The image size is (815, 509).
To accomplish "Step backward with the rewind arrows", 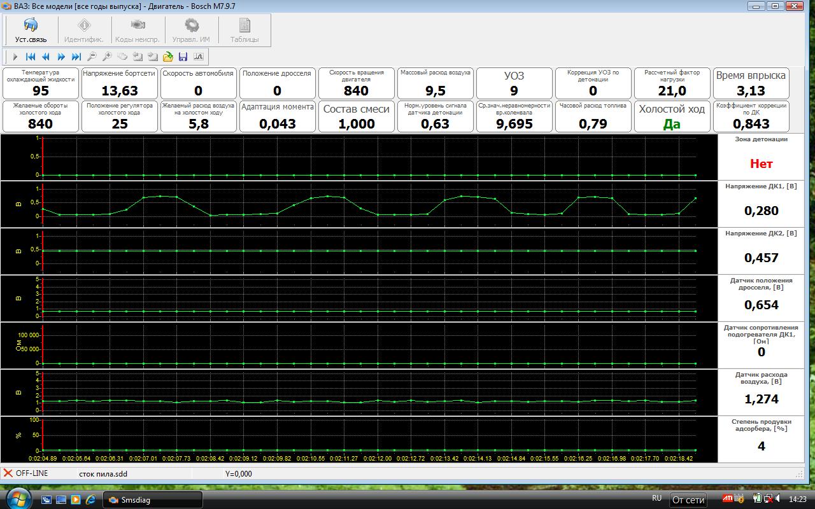I will (46, 57).
